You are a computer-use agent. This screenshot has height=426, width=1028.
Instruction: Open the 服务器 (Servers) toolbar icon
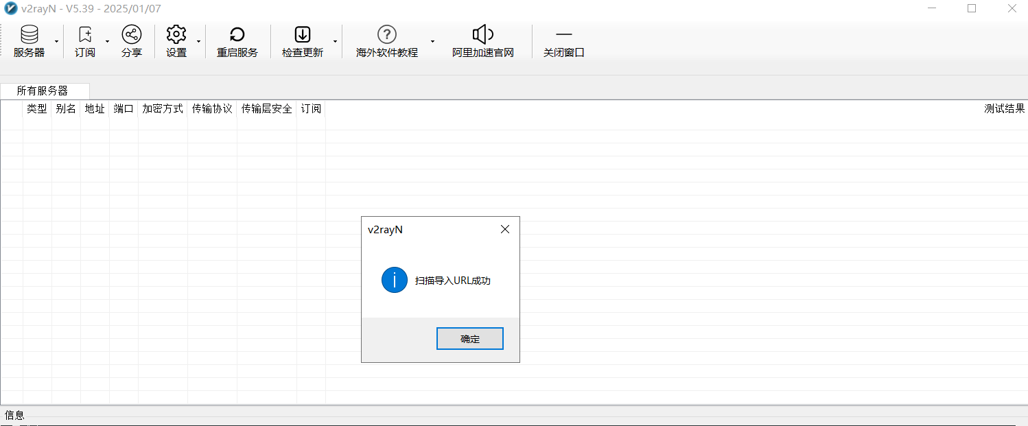coord(29,36)
